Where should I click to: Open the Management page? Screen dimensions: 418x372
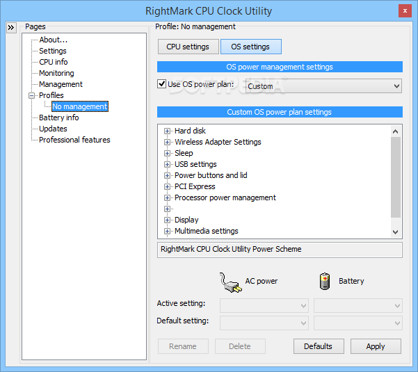[x=61, y=84]
